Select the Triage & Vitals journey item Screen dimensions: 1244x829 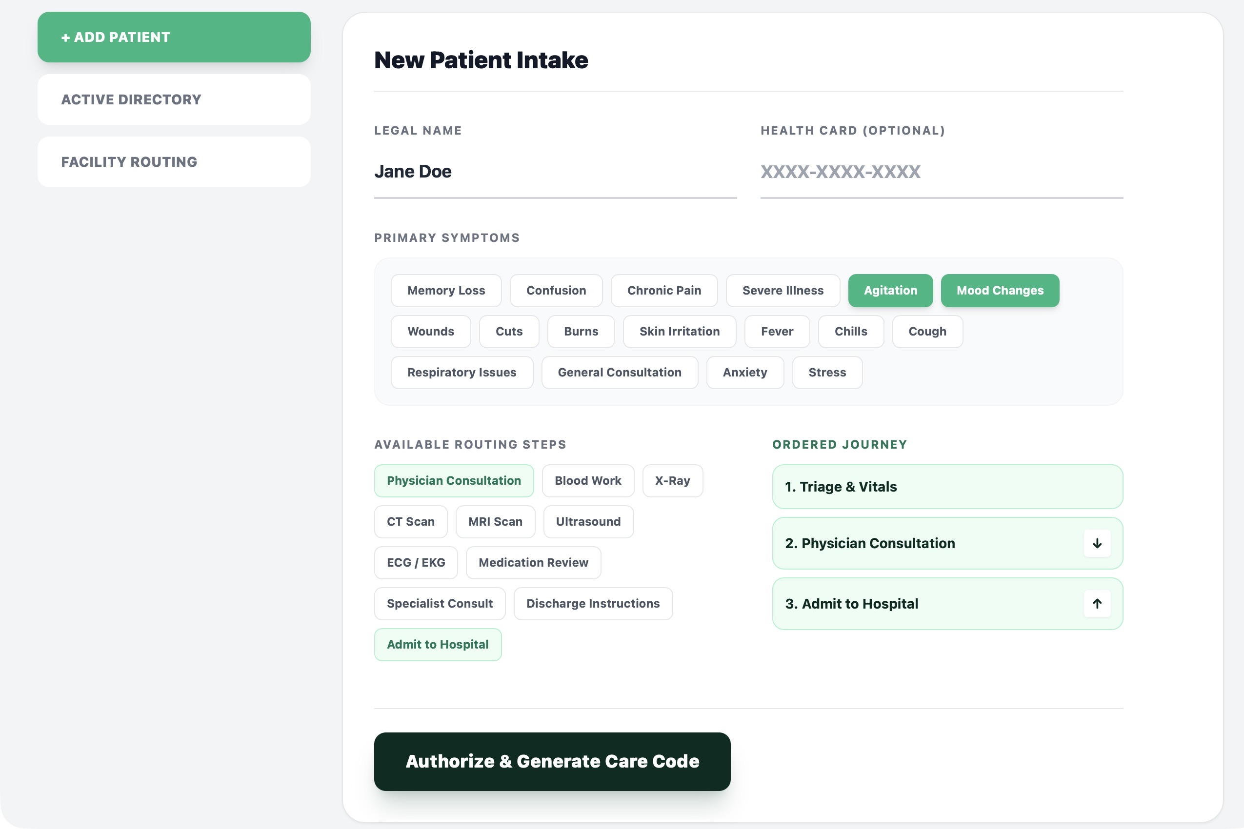click(947, 486)
